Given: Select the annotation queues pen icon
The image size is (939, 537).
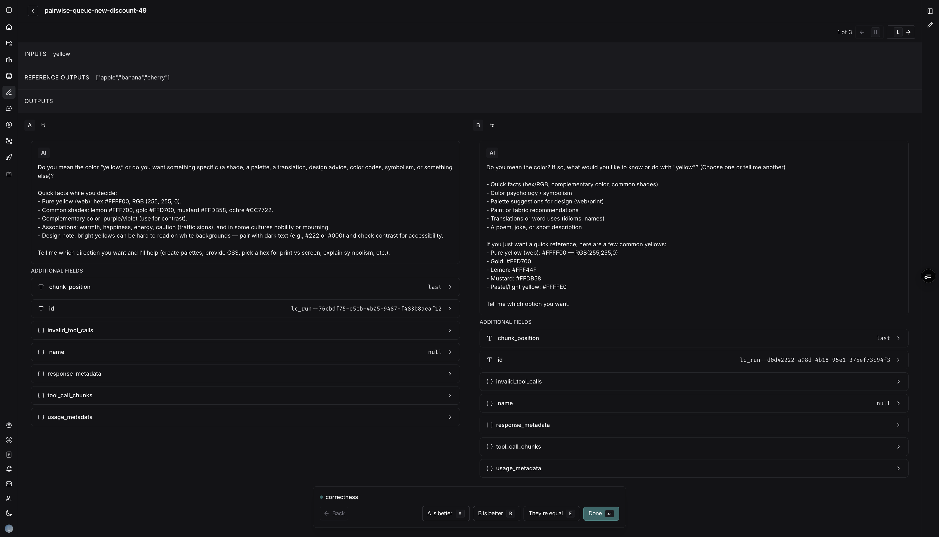Looking at the screenshot, I should [x=9, y=92].
